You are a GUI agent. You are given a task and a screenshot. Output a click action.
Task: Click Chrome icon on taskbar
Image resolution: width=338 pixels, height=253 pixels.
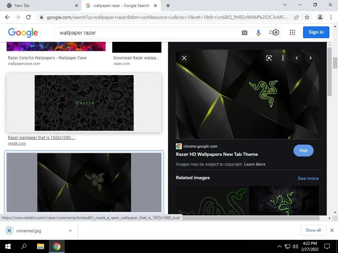click(x=57, y=246)
